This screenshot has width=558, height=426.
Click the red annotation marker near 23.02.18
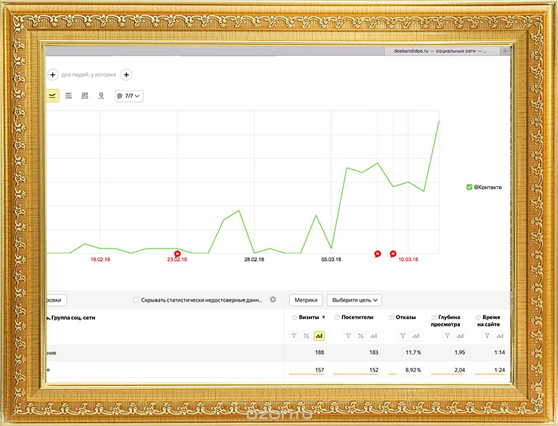tap(177, 254)
